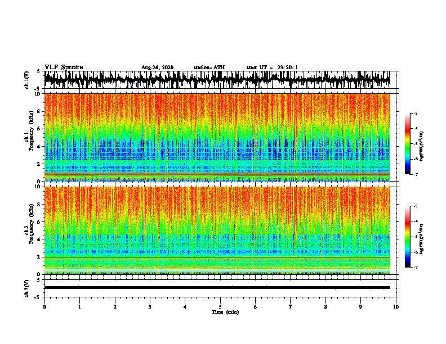Click the ch.2 spectrogram panel
The height and width of the screenshot is (344, 446).
(217, 230)
